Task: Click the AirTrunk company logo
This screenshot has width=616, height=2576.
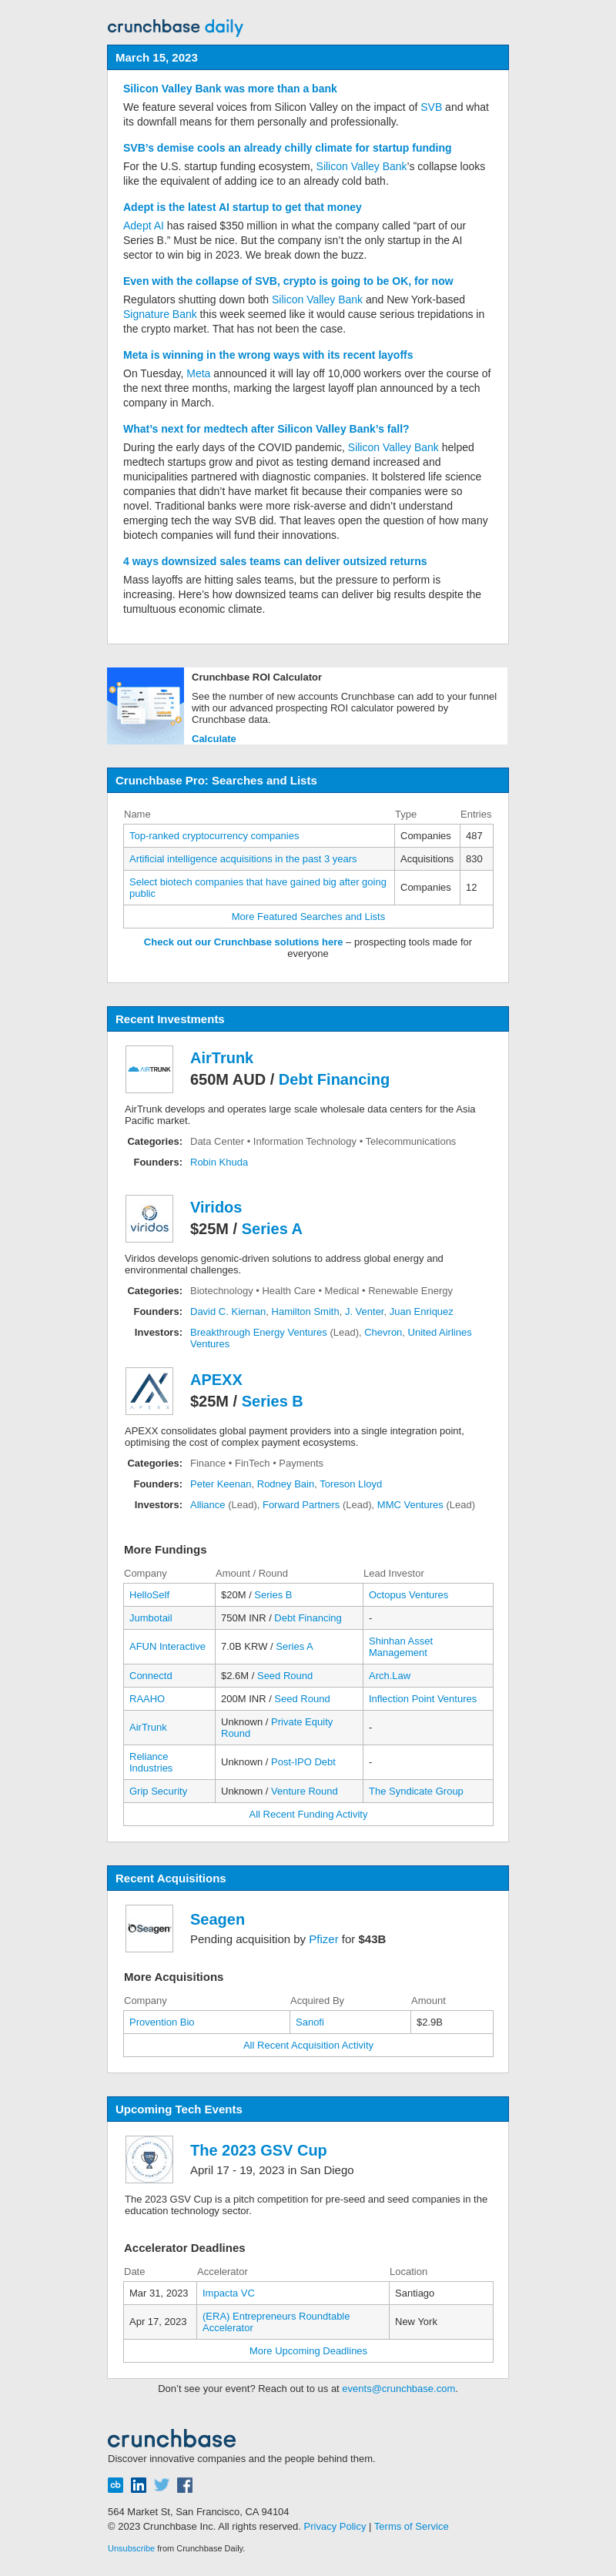Action: pos(149,1069)
